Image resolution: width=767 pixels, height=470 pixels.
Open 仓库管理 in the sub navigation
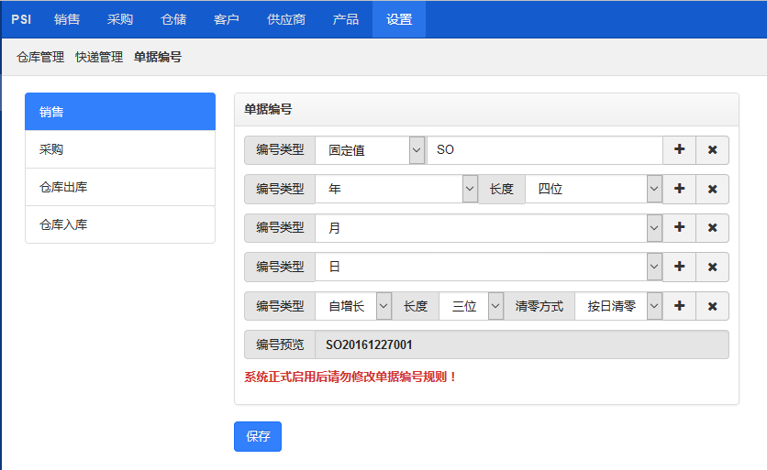click(x=40, y=57)
